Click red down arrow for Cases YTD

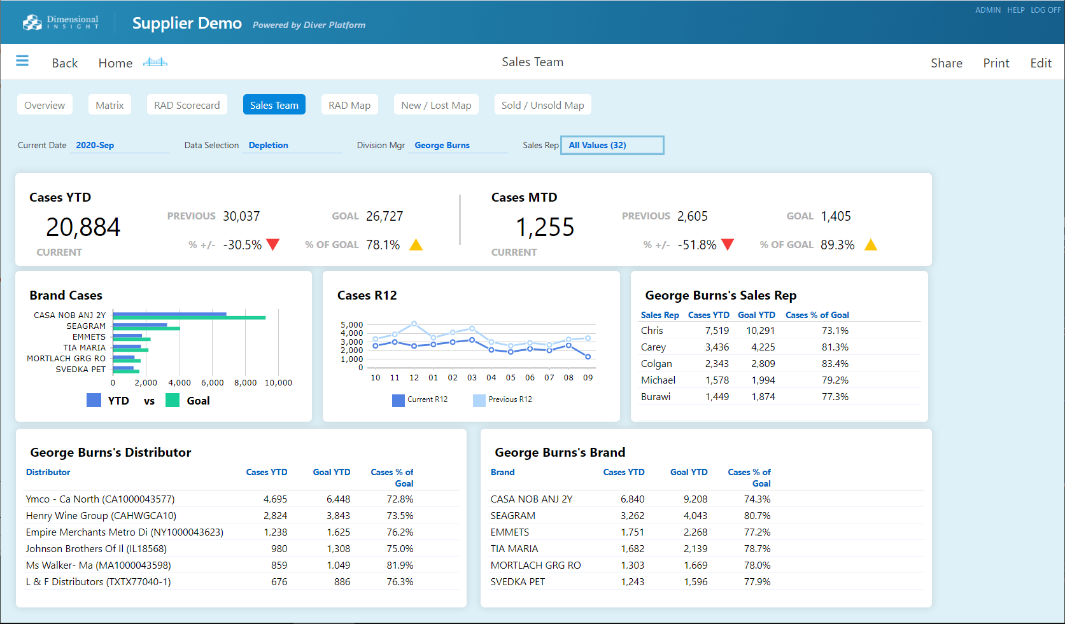point(273,245)
